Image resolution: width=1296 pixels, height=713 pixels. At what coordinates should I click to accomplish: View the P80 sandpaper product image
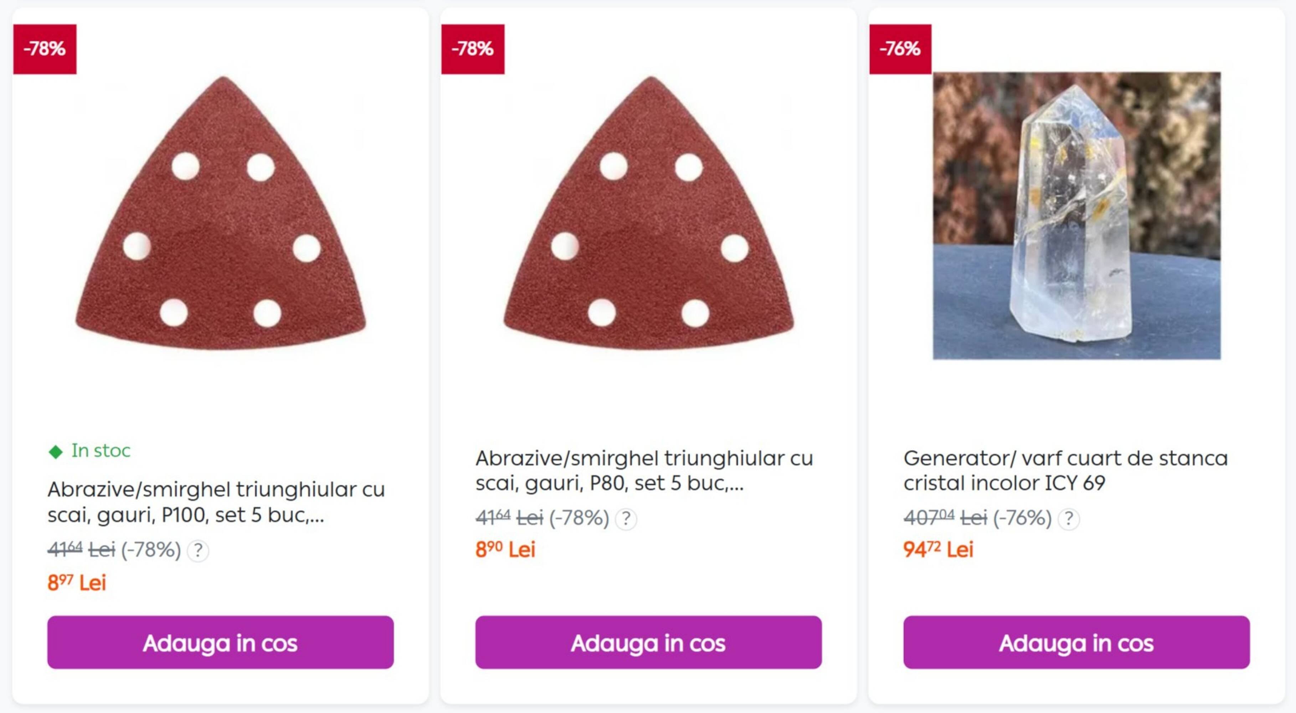click(x=648, y=214)
